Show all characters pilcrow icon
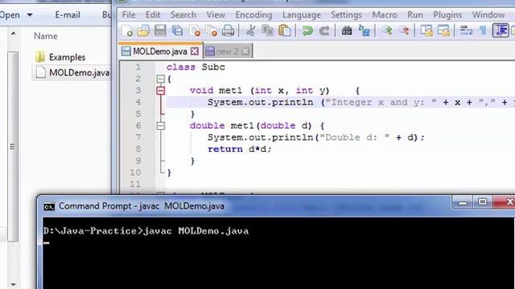This screenshot has width=515, height=289. pyautogui.click(x=483, y=31)
